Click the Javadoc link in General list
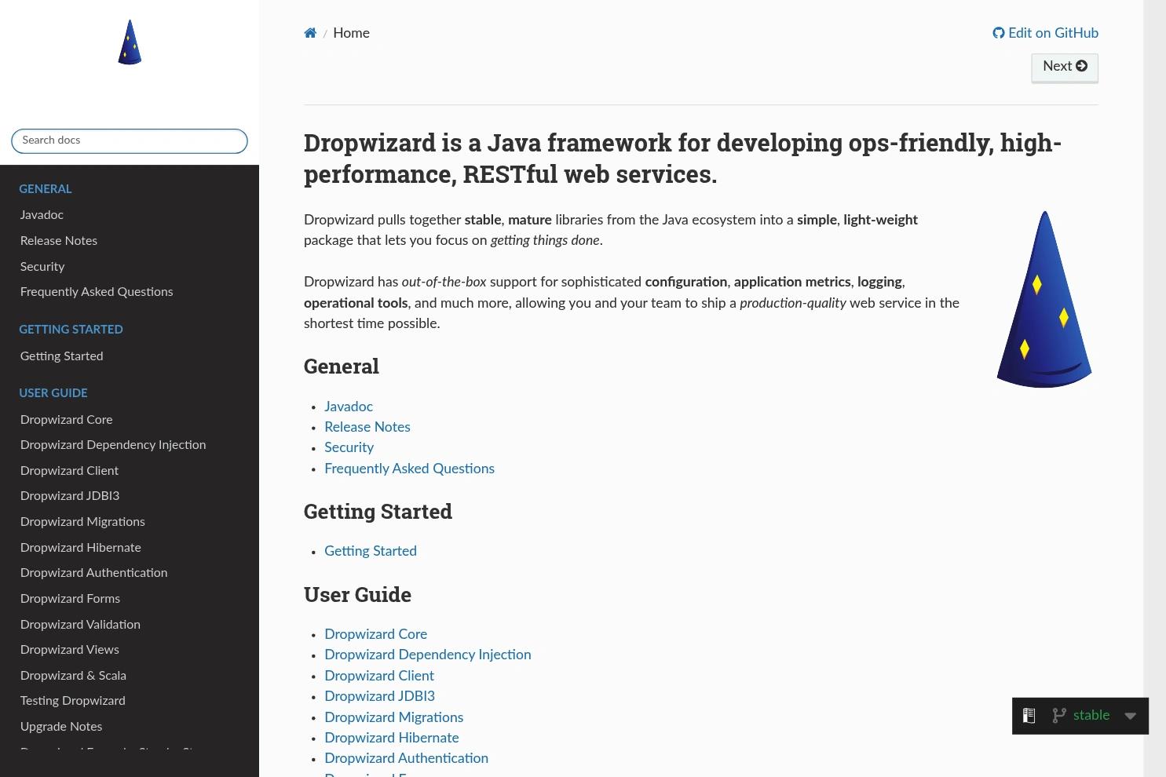The image size is (1166, 777). [x=349, y=407]
